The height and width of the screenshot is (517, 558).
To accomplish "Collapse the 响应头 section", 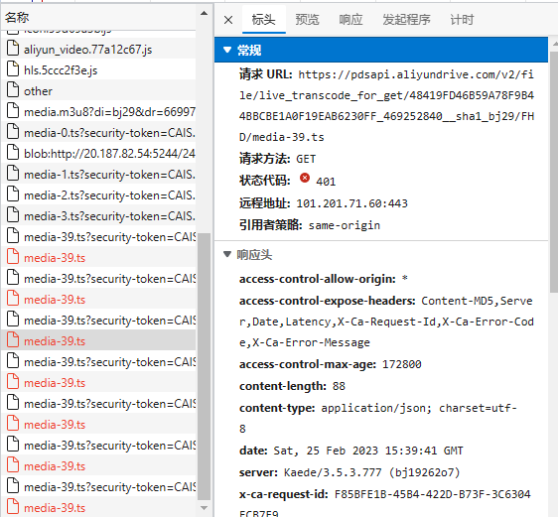I will (227, 254).
